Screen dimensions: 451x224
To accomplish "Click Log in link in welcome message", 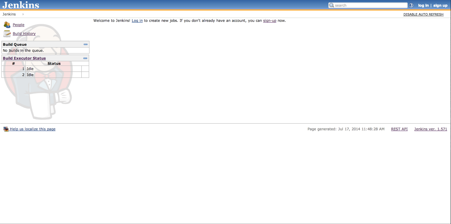I will click(137, 21).
